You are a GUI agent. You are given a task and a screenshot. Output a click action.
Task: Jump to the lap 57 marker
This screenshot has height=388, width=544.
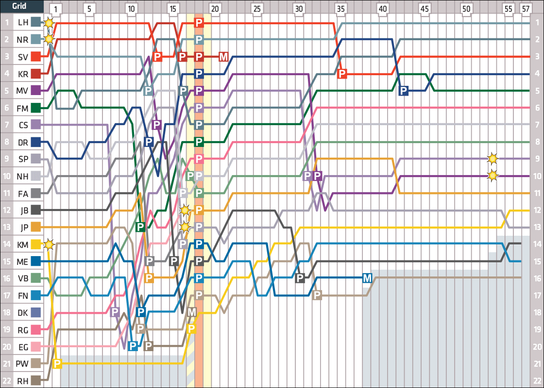click(x=525, y=9)
